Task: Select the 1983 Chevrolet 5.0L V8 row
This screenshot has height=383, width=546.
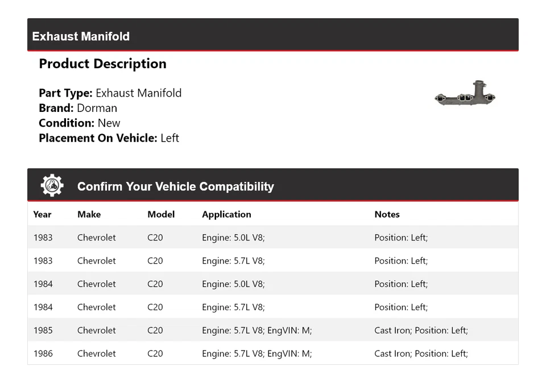Action: [273, 238]
